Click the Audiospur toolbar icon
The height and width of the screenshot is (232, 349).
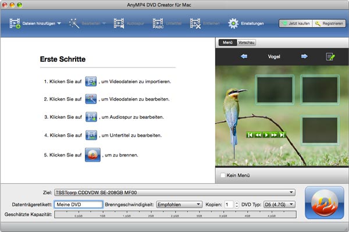tap(119, 23)
